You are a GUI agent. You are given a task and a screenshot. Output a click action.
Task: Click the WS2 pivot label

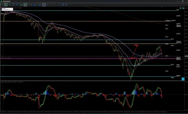(x=172, y=78)
